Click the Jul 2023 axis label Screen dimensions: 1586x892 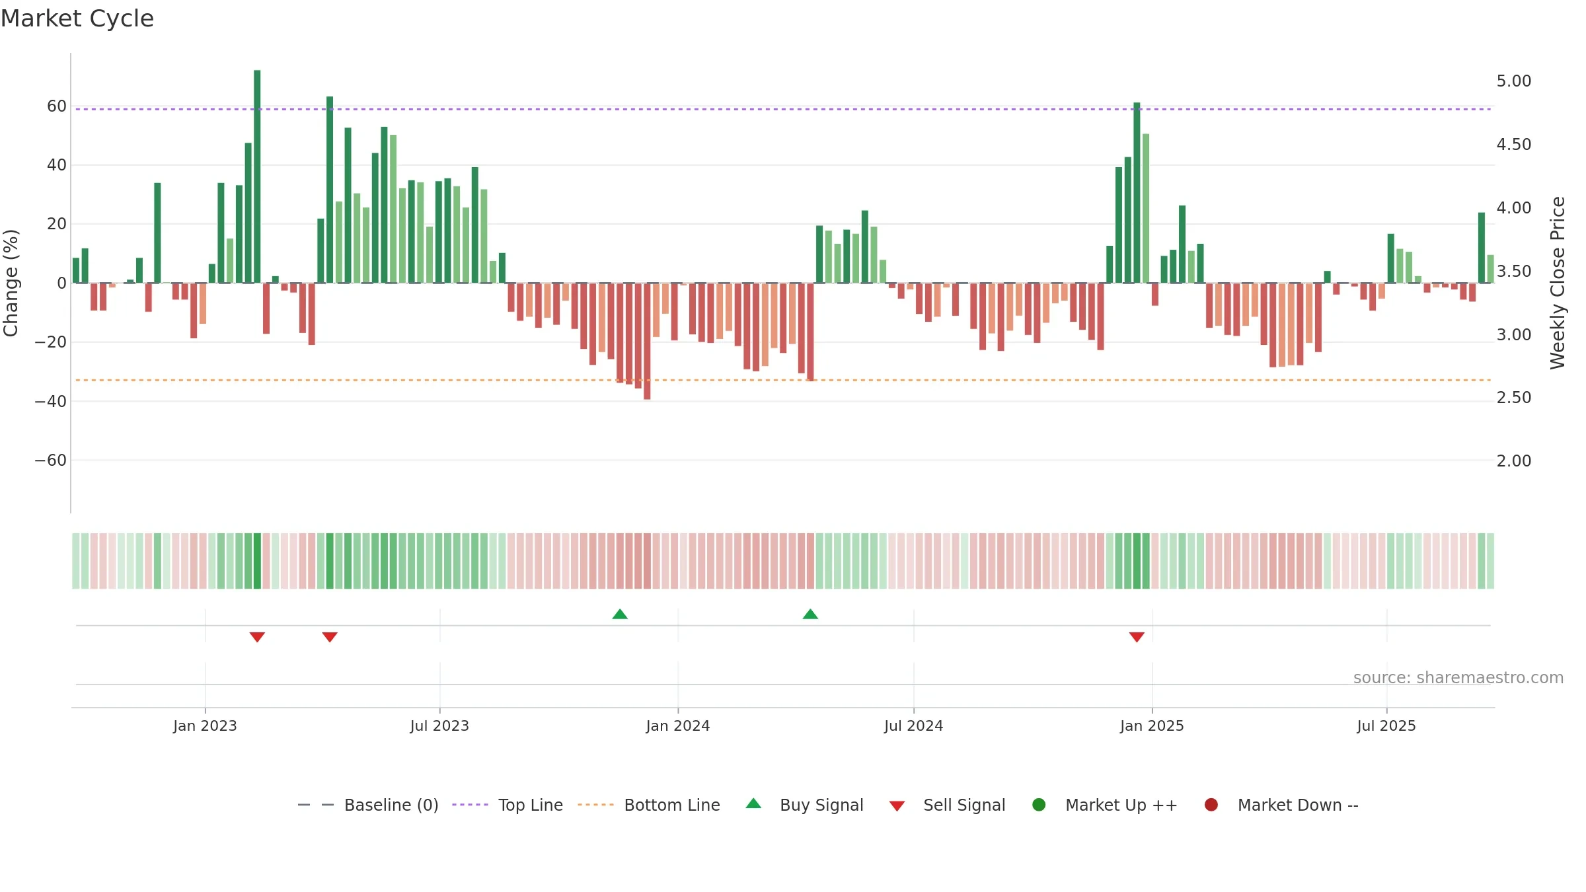click(439, 726)
